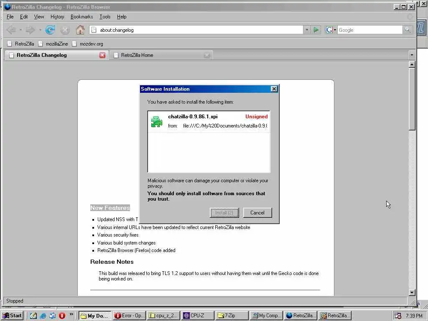The width and height of the screenshot is (428, 321).
Task: Open the mozillaZine bookmark
Action: click(x=53, y=43)
